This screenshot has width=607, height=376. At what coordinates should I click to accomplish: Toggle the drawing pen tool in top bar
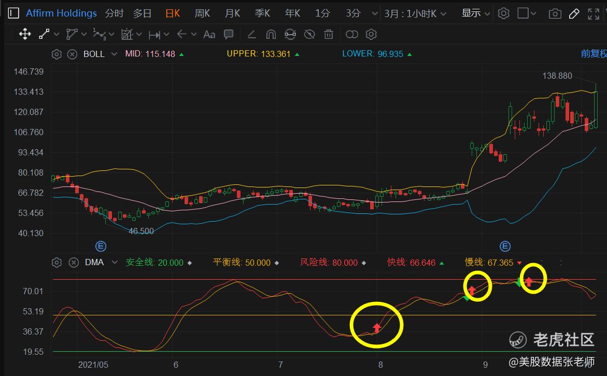click(x=574, y=14)
